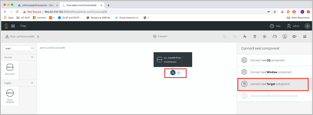Screen dimensions: 313x115
Task: Go back in browser history
Action: (5, 12)
